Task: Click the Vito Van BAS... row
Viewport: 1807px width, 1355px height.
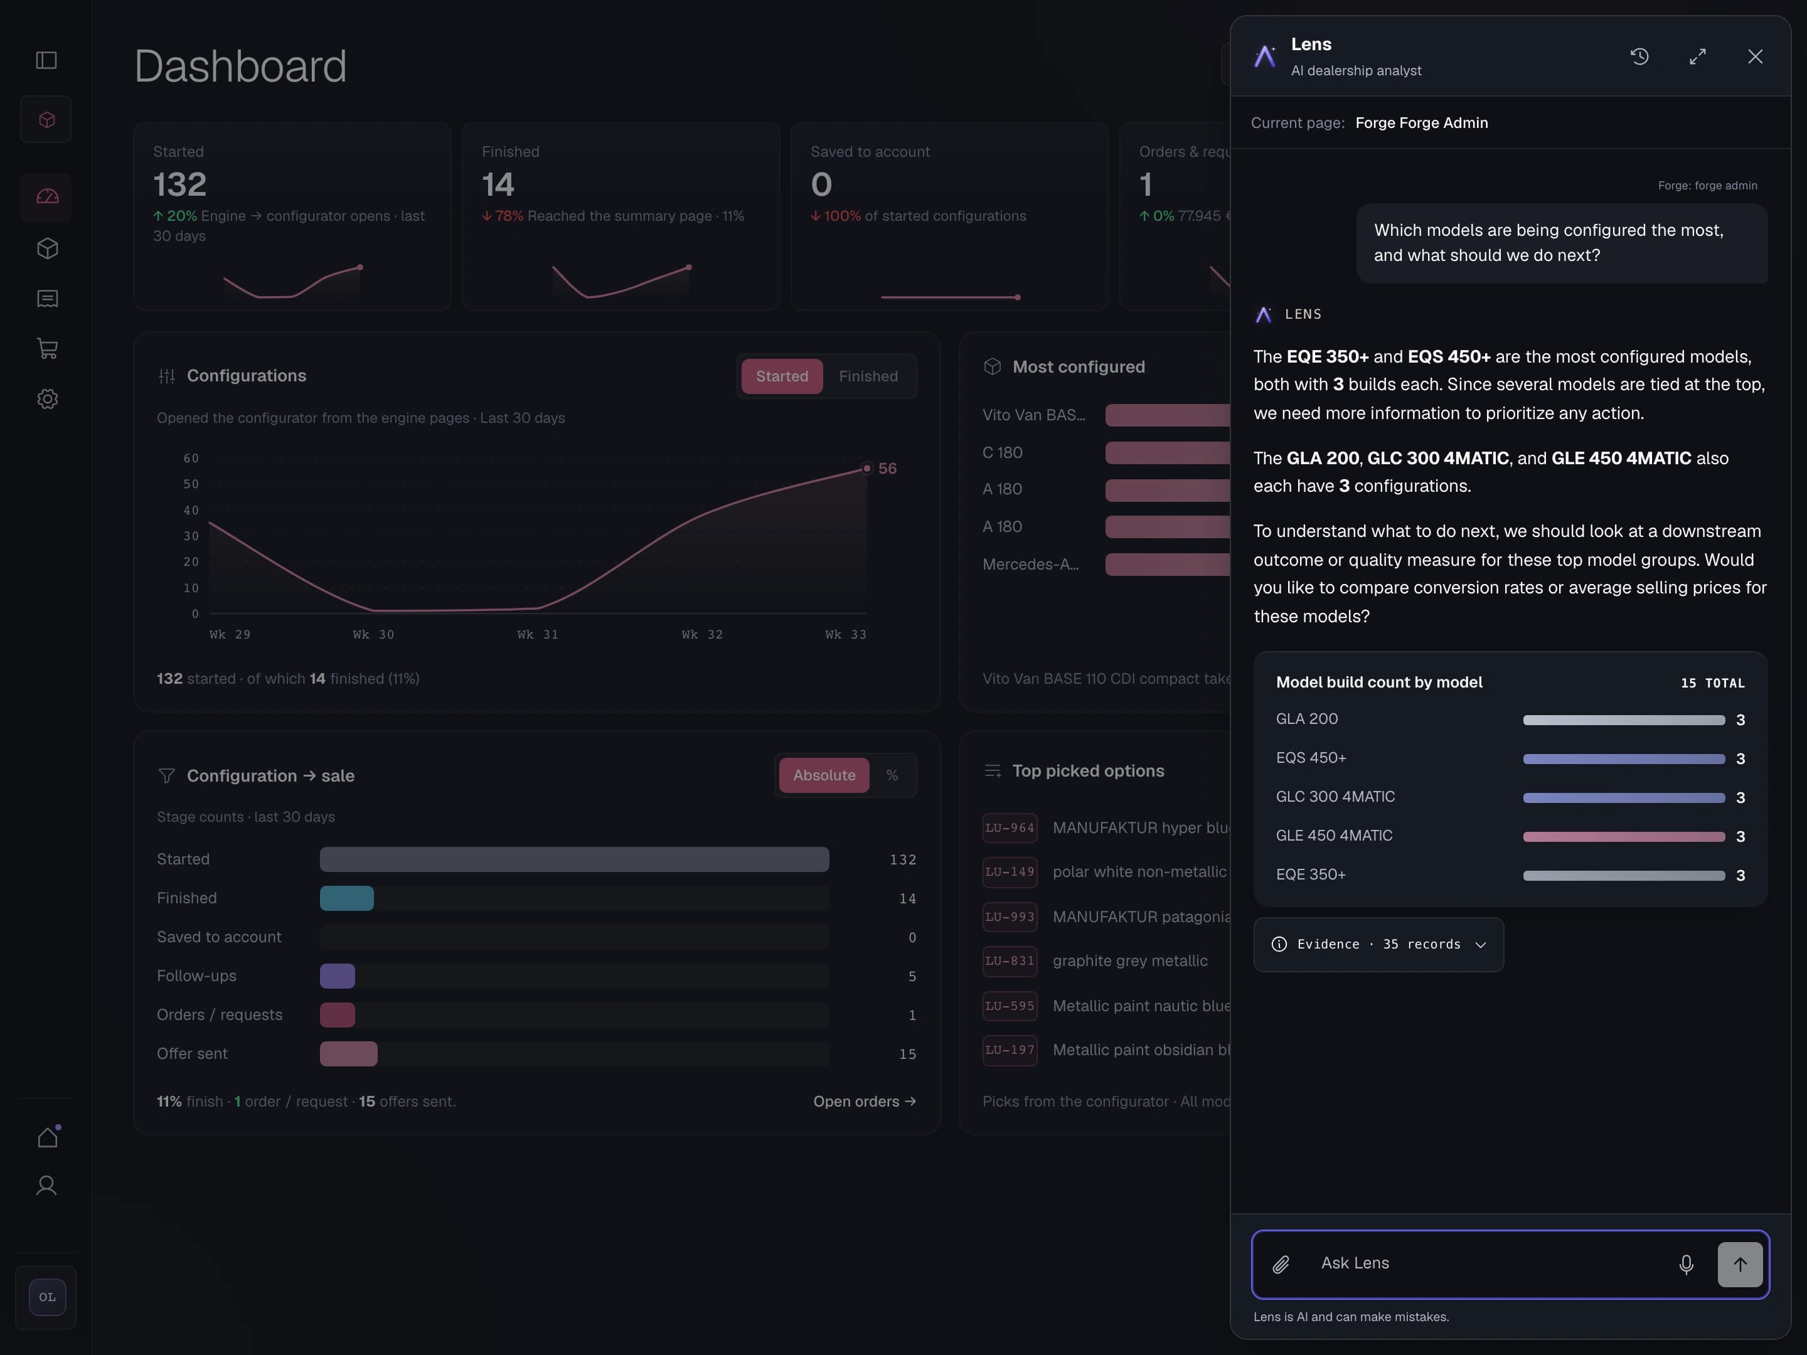Action: coord(1106,415)
